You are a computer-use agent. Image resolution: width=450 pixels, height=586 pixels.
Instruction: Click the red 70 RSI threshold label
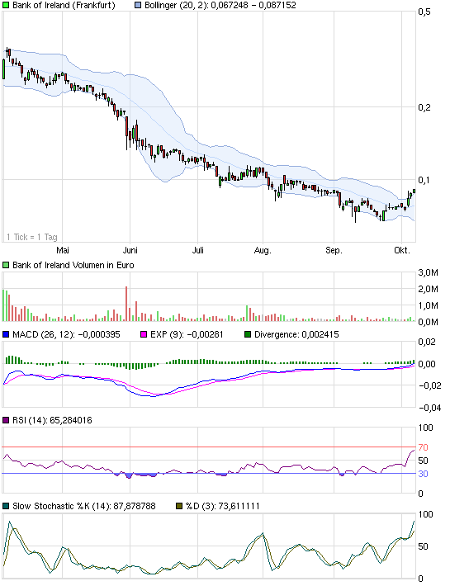pos(423,447)
